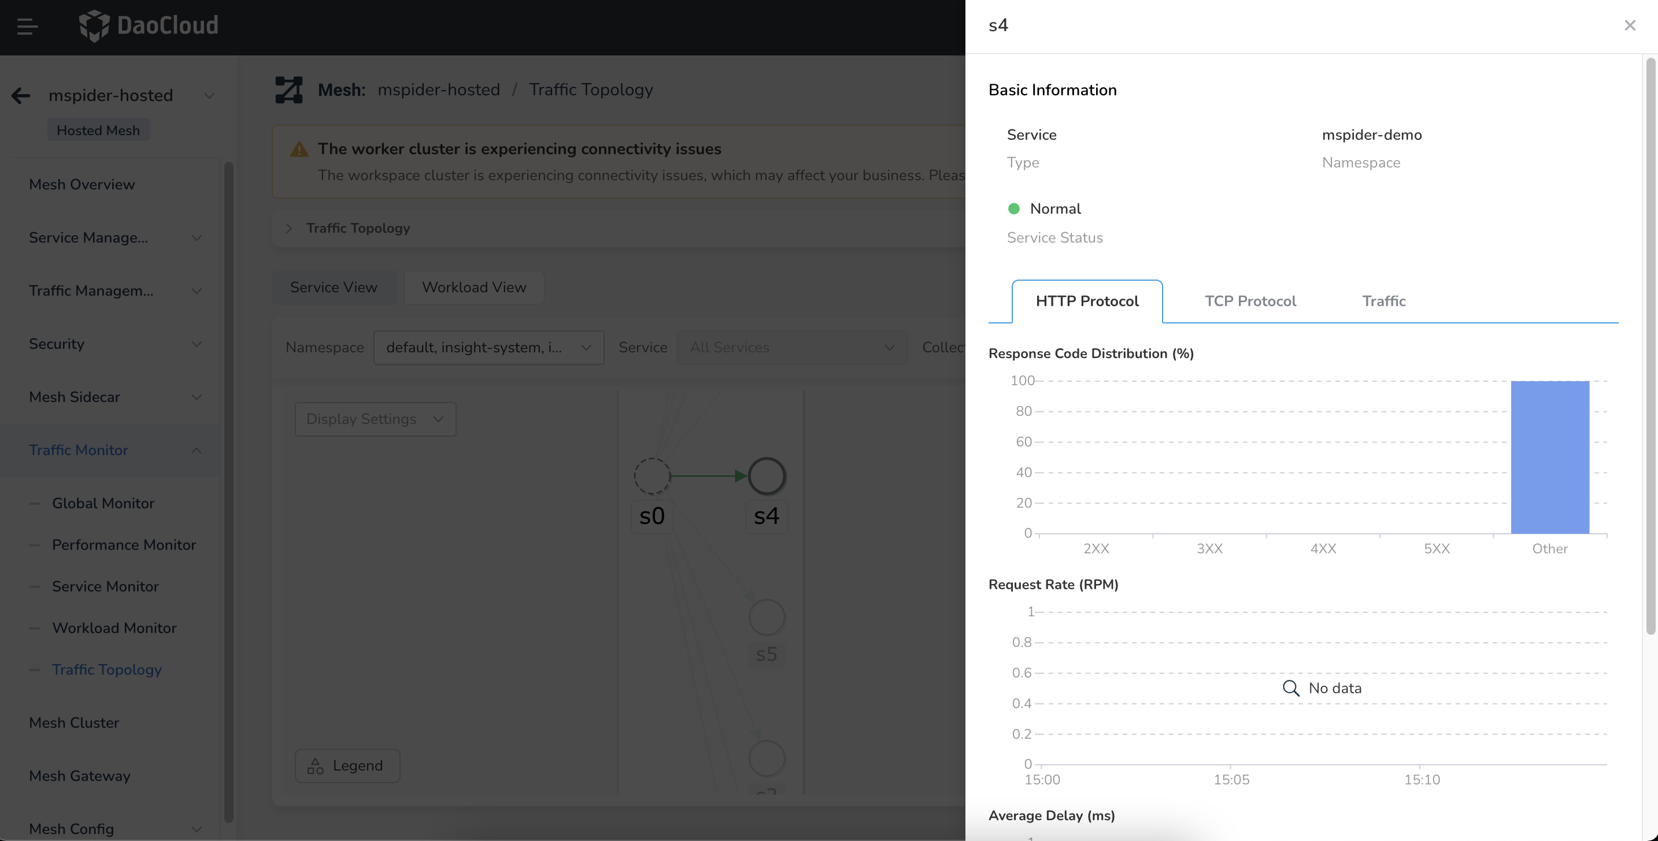The width and height of the screenshot is (1658, 841).
Task: Open the Display Settings dropdown
Action: tap(375, 419)
